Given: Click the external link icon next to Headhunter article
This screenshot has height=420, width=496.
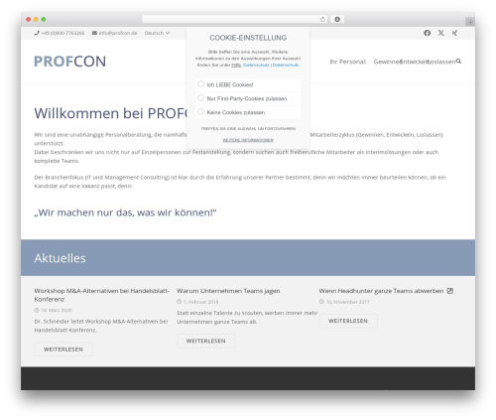Looking at the screenshot, I should point(450,291).
